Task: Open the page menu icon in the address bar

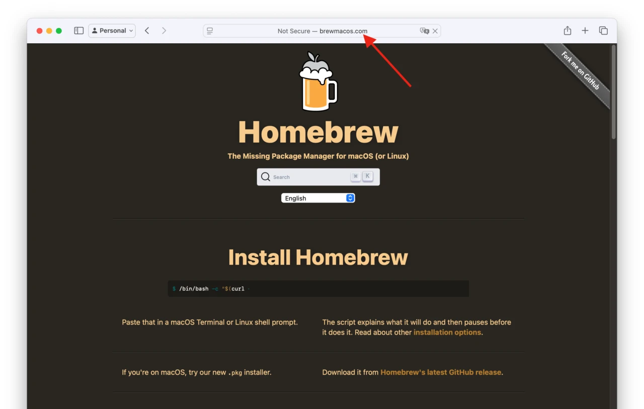Action: 210,31
